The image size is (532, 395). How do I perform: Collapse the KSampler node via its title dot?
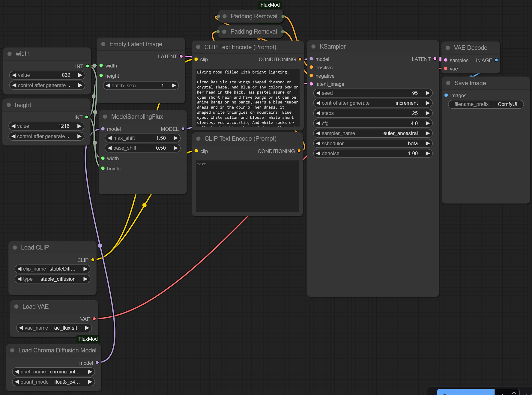click(x=313, y=46)
